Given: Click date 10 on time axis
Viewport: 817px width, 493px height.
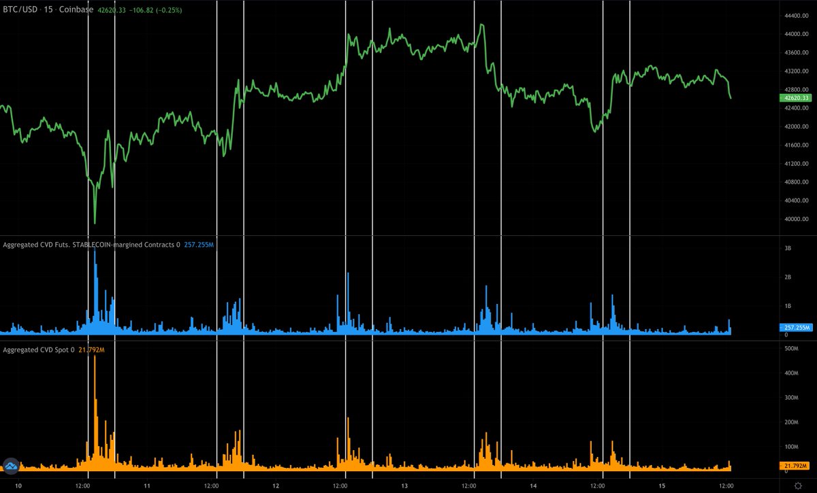Looking at the screenshot, I should coord(18,486).
